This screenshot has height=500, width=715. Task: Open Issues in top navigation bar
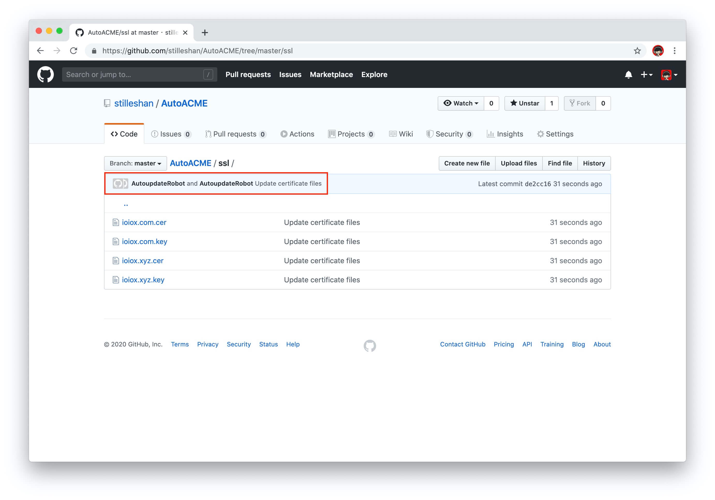tap(290, 74)
